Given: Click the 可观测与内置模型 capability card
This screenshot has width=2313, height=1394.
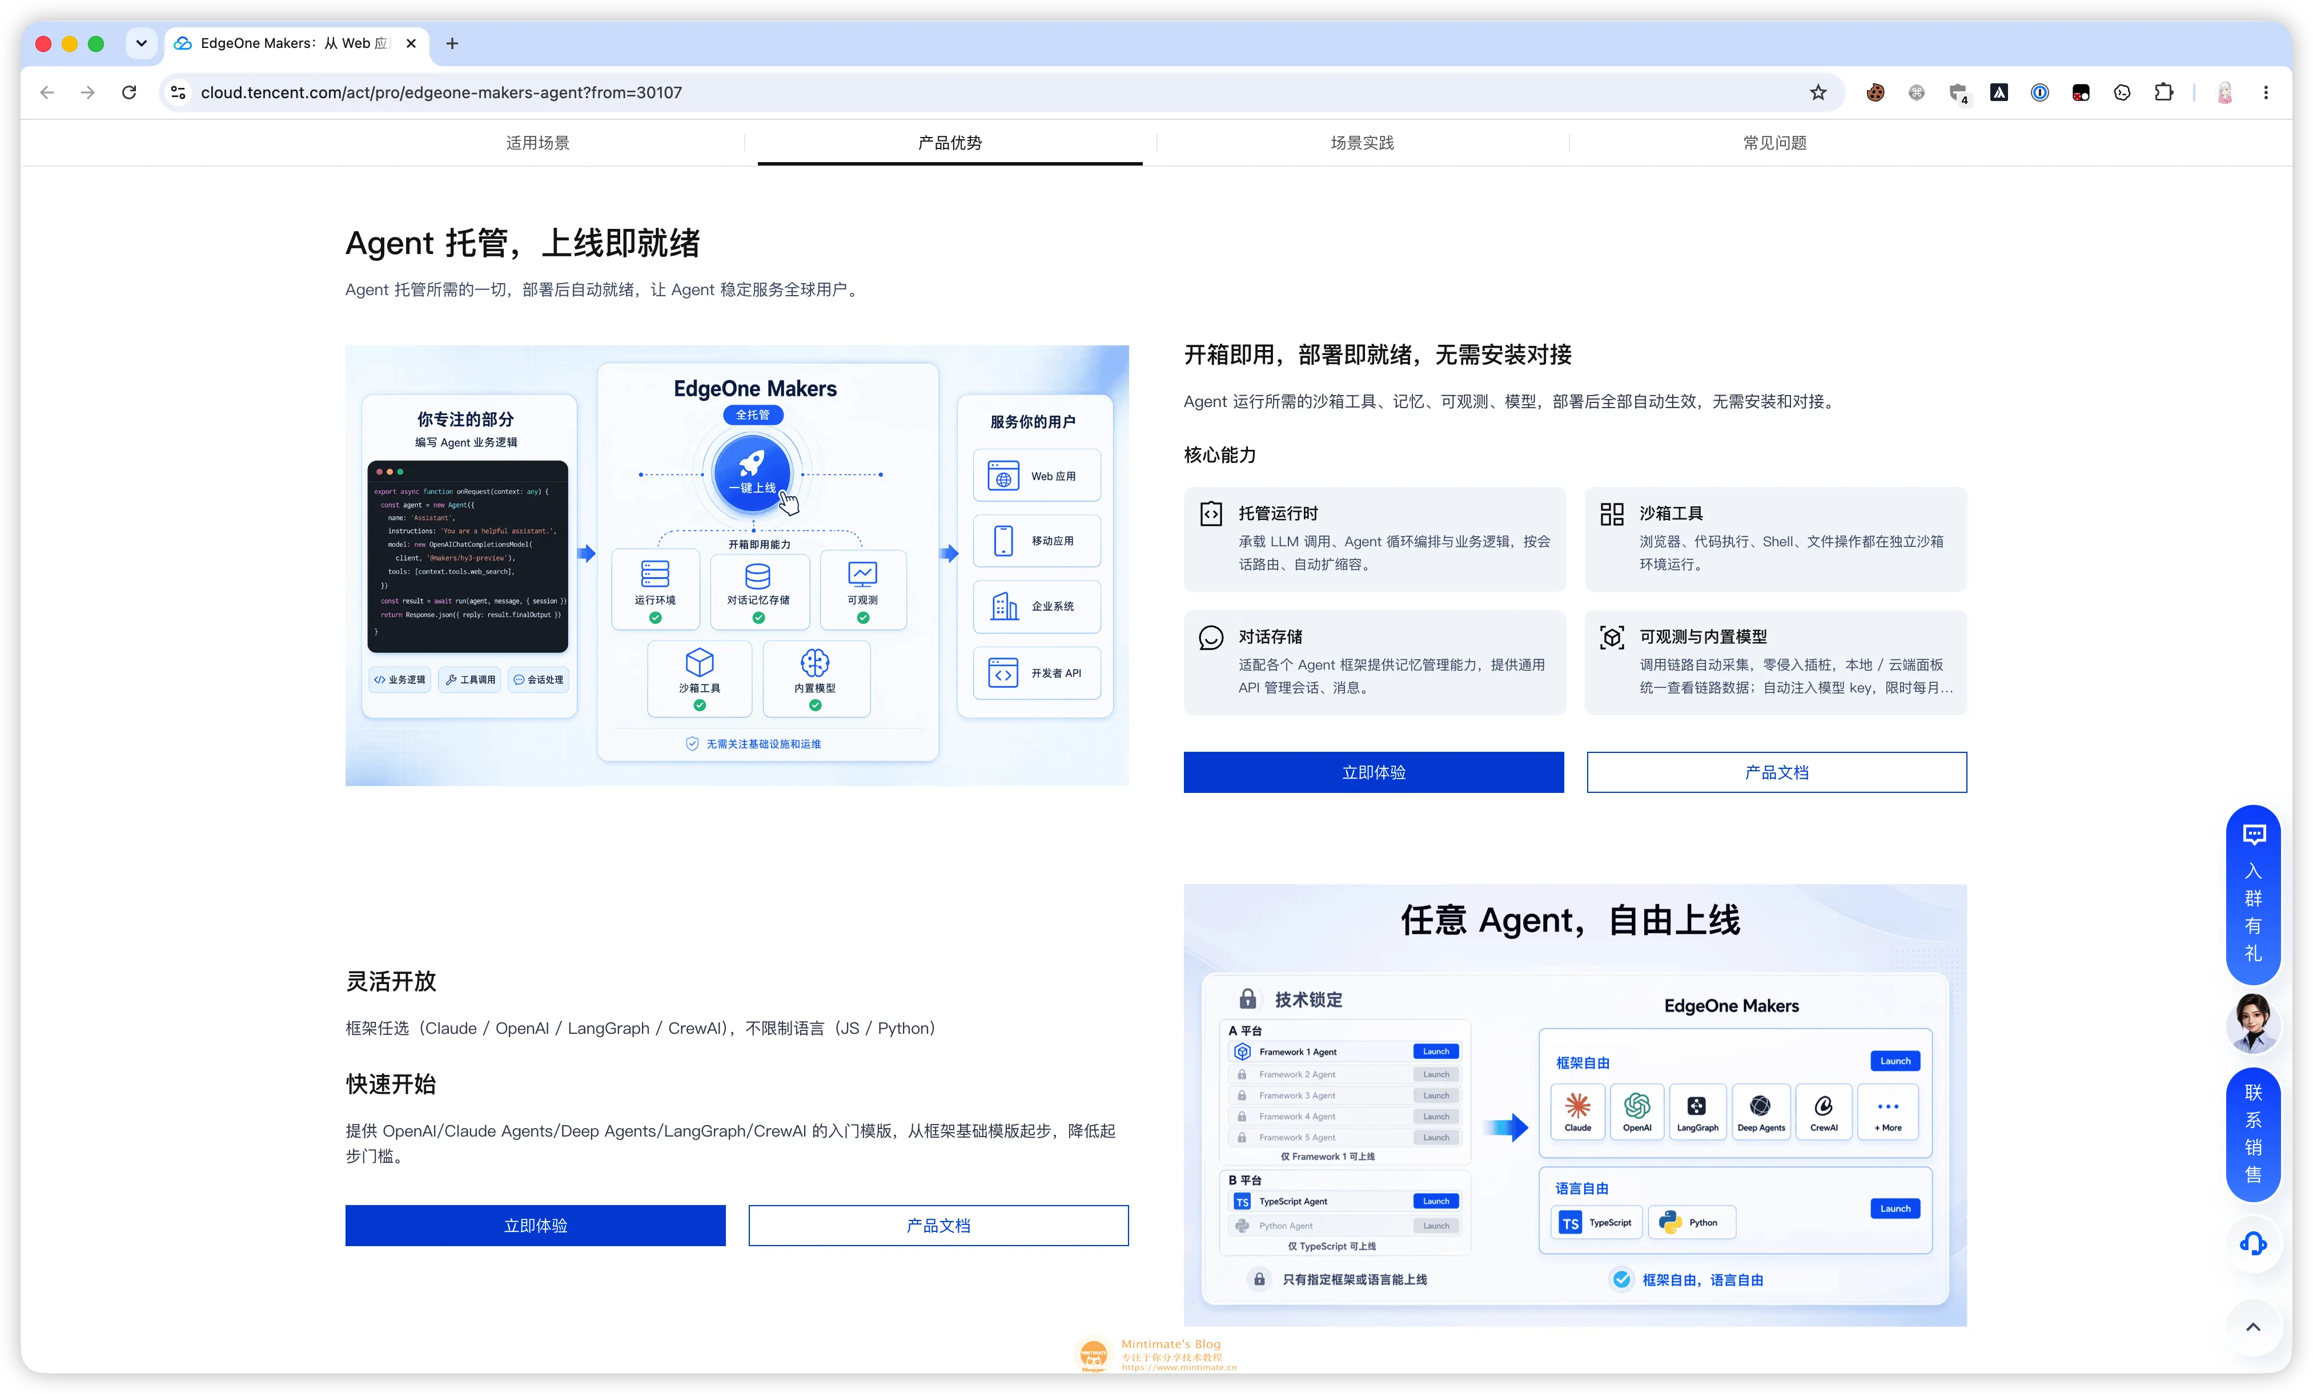Looking at the screenshot, I should 1775,662.
